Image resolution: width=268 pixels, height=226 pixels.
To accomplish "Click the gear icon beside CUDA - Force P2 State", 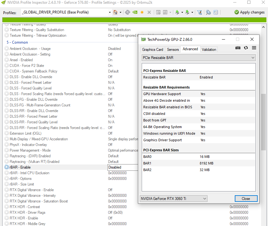I will pos(7,66).
